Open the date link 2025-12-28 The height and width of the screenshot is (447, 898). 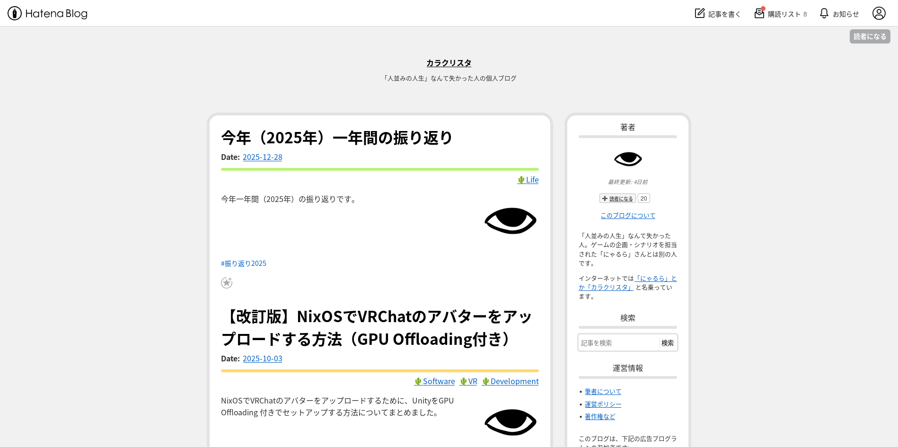[x=263, y=157]
